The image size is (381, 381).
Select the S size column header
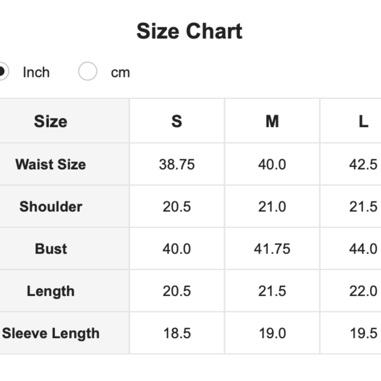[177, 122]
